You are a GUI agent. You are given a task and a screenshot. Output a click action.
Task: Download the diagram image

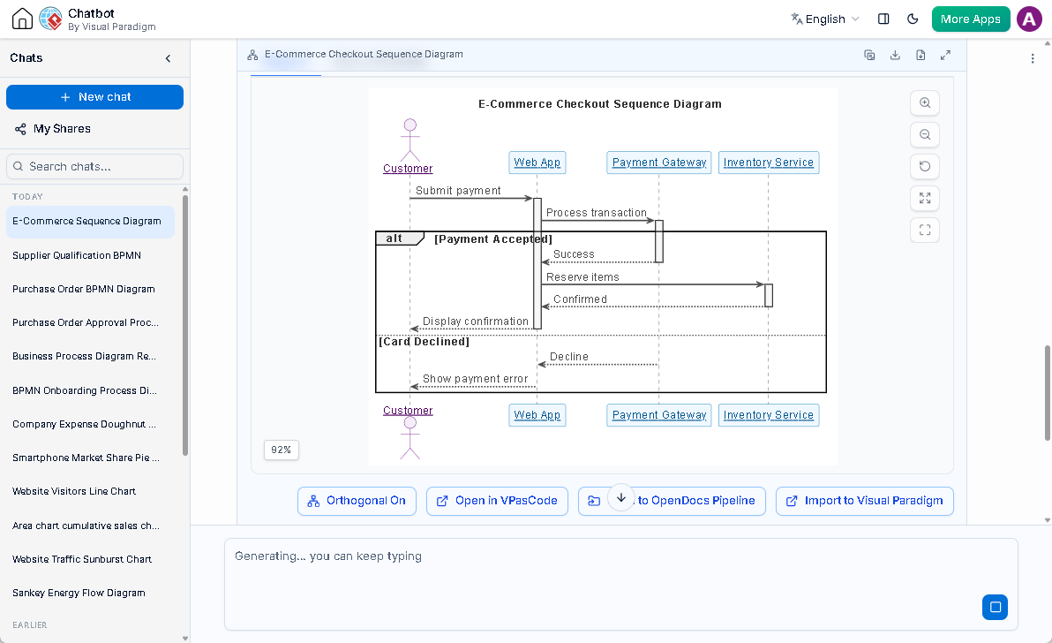coord(895,55)
